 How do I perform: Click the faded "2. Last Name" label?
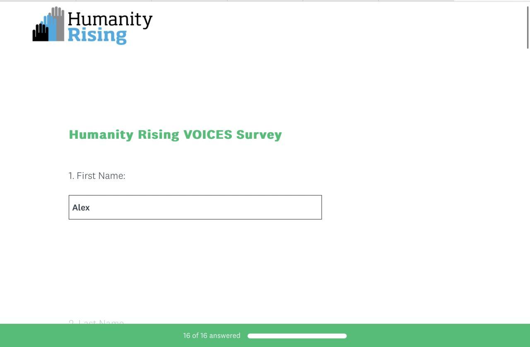tap(96, 322)
